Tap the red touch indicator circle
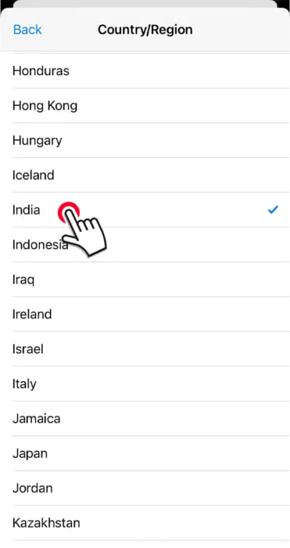290x548 pixels. click(x=69, y=212)
